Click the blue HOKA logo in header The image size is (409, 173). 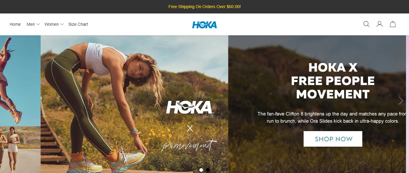(205, 25)
